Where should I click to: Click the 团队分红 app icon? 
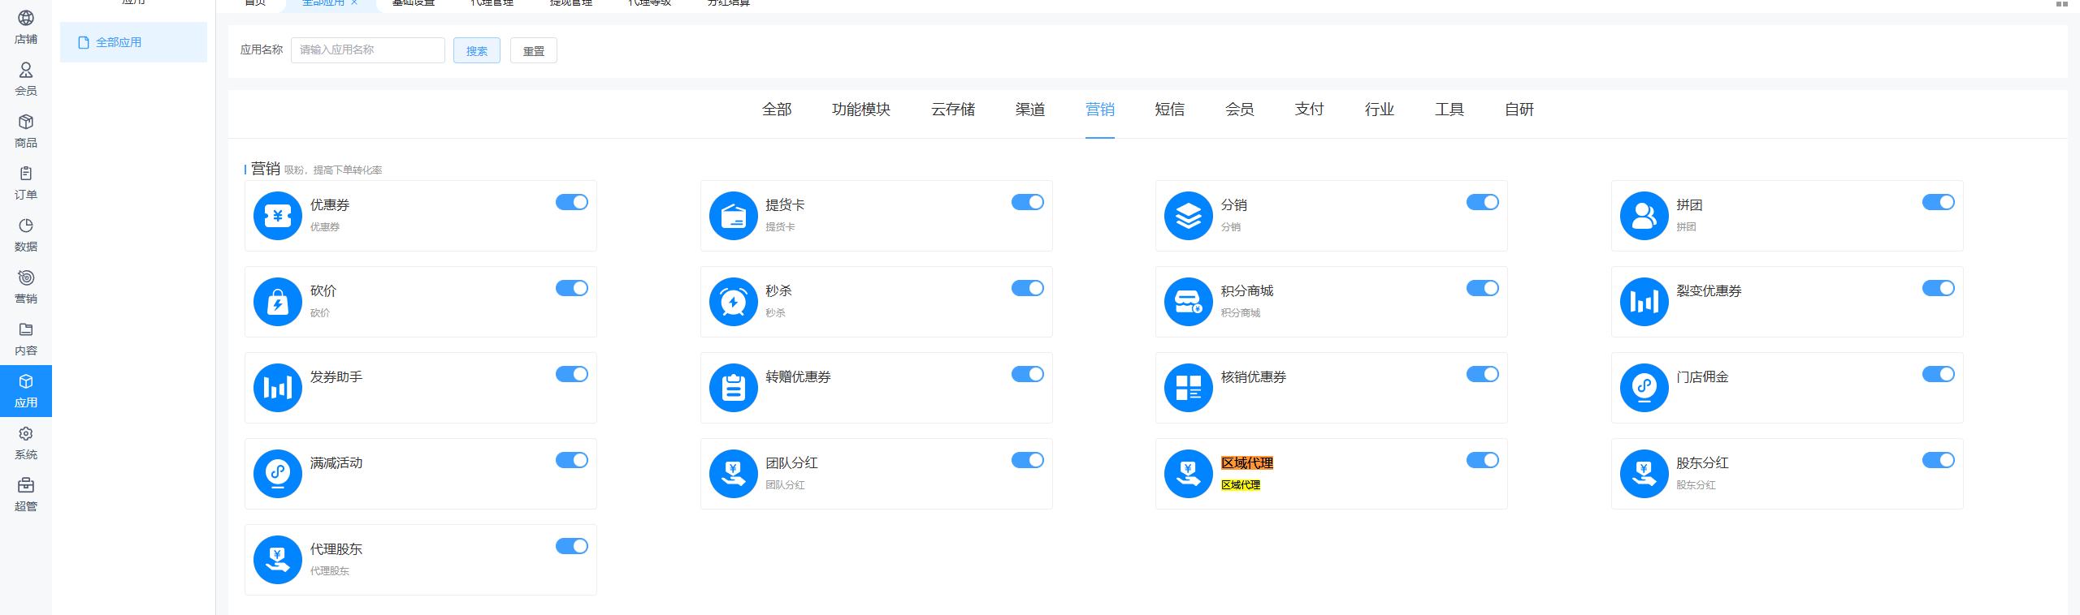click(x=734, y=474)
